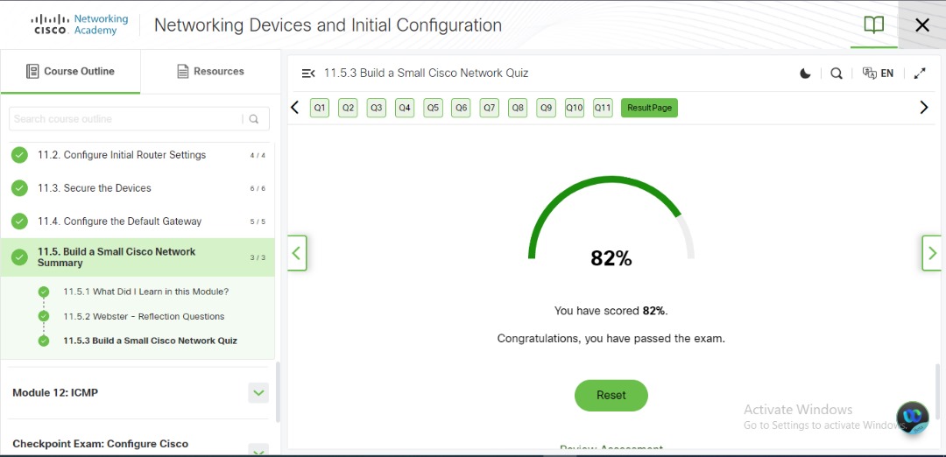
Task: Click the 3 / 3 progress count
Action: point(258,258)
